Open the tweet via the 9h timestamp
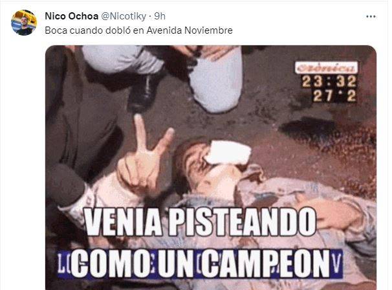Viewport: 392px width, 290px height. point(160,16)
